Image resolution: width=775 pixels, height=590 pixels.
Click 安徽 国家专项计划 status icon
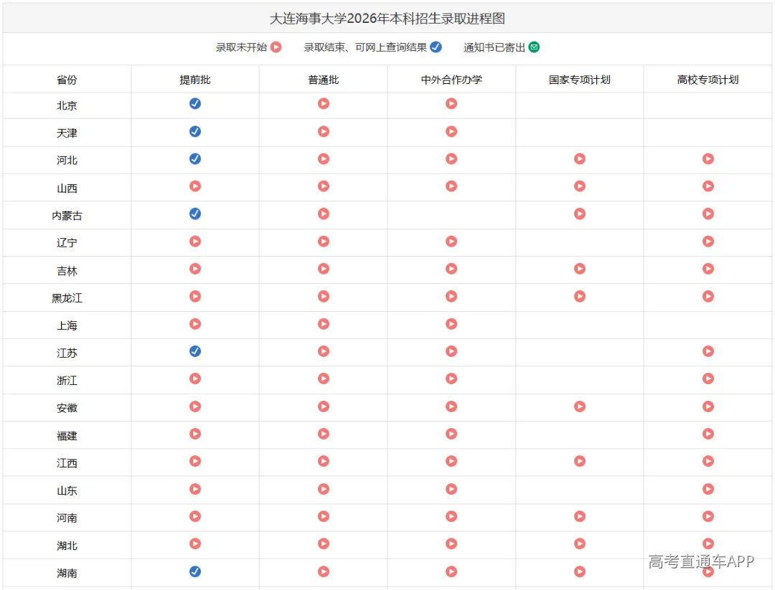coord(580,406)
